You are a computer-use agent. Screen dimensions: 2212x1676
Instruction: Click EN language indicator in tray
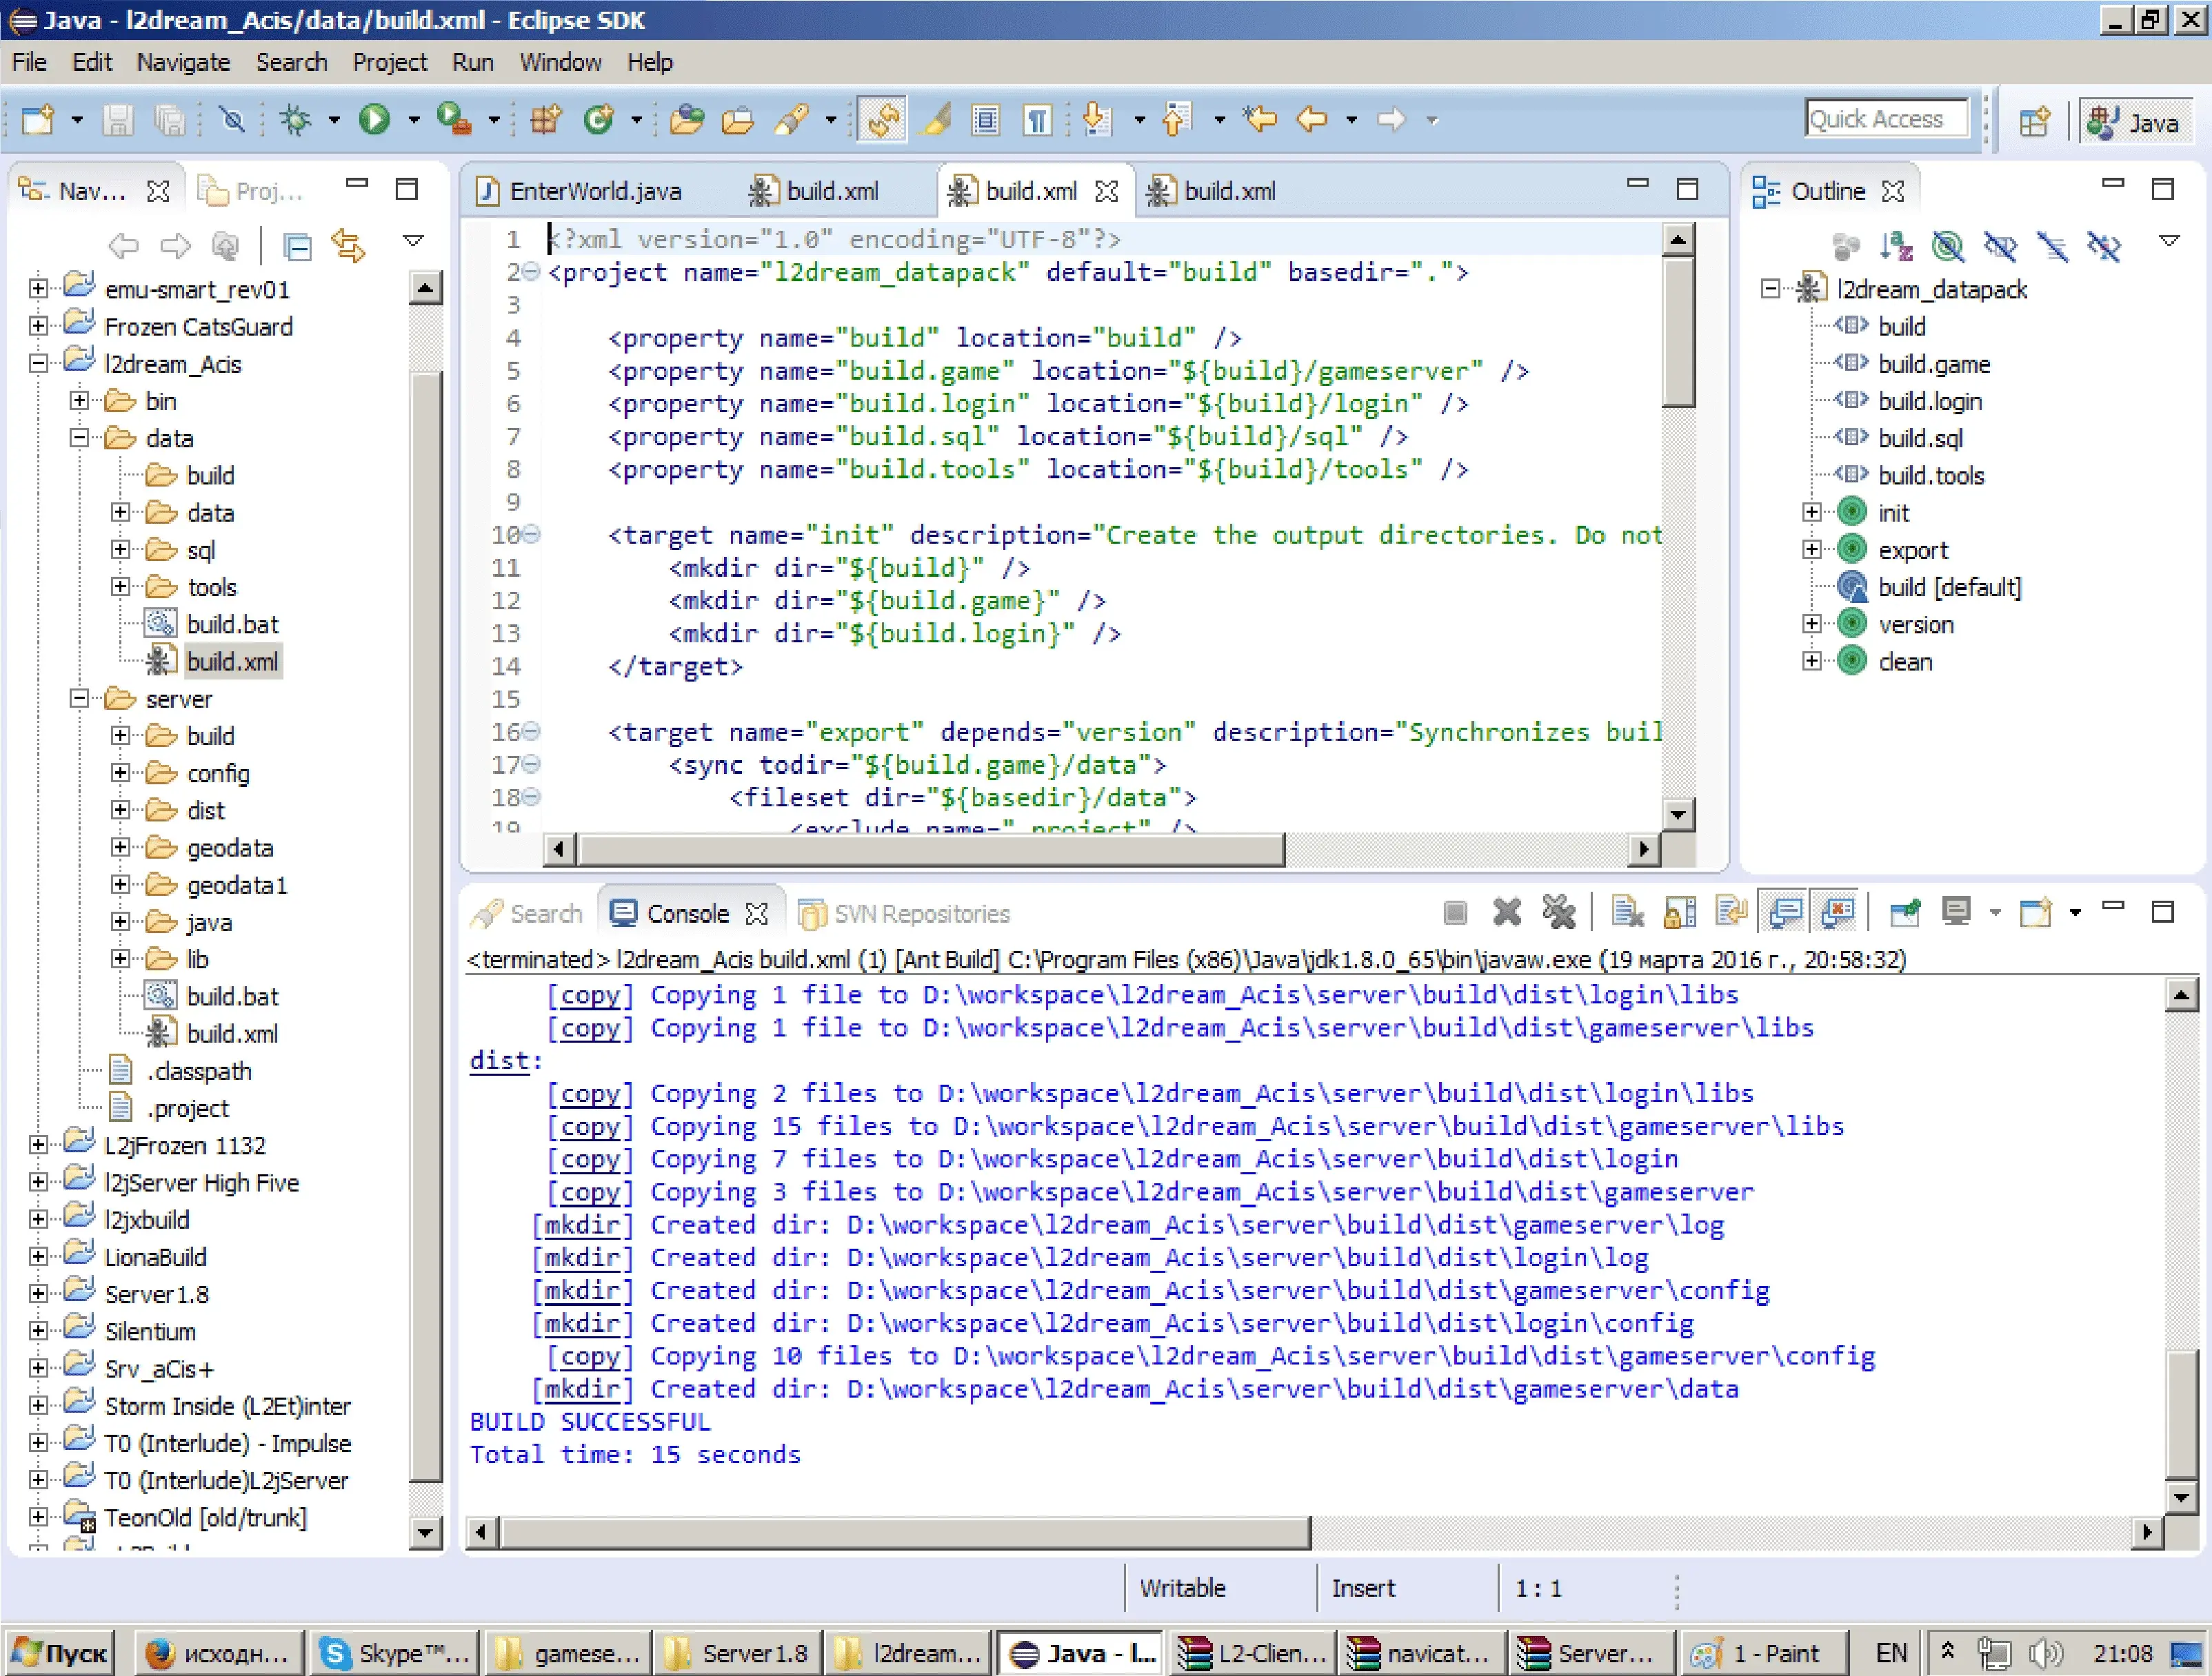pyautogui.click(x=1891, y=1653)
